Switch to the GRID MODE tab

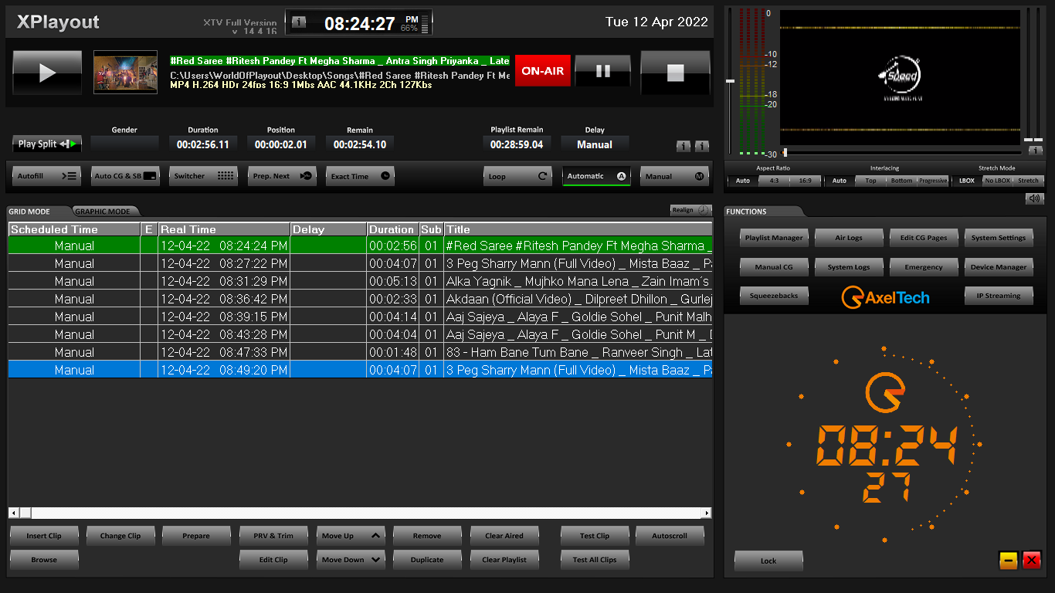coord(31,212)
